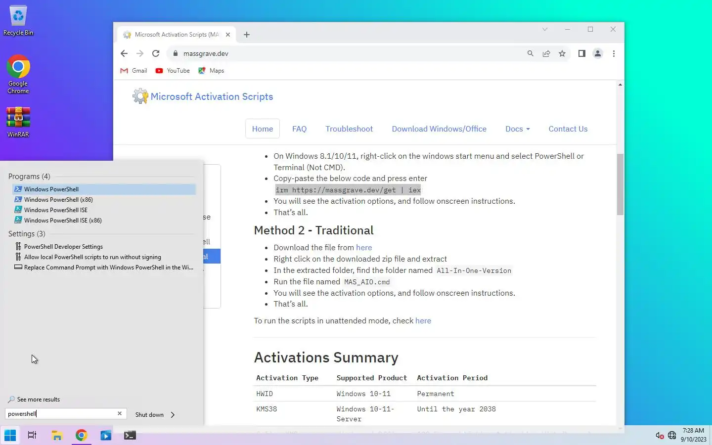
Task: Open the blue media app on taskbar
Action: click(x=106, y=435)
